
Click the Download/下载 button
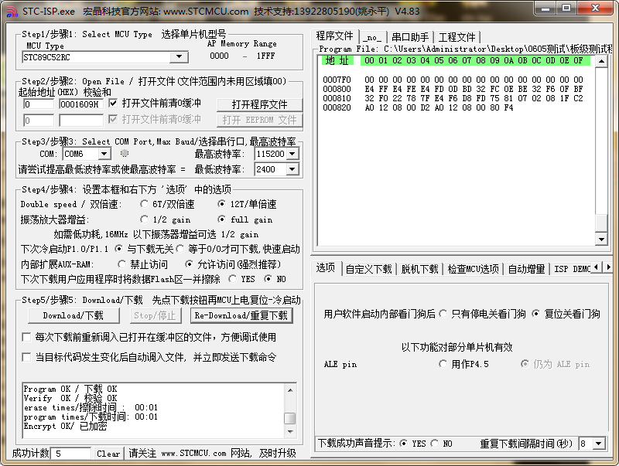tap(74, 315)
